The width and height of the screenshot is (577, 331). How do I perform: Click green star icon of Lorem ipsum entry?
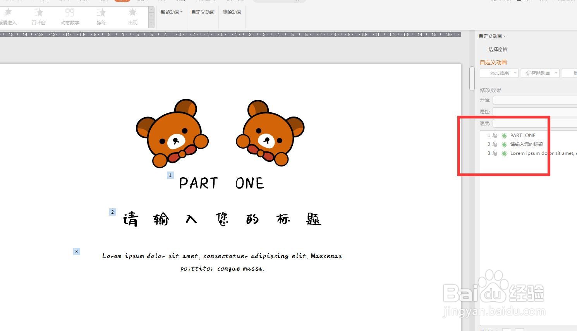(x=504, y=153)
